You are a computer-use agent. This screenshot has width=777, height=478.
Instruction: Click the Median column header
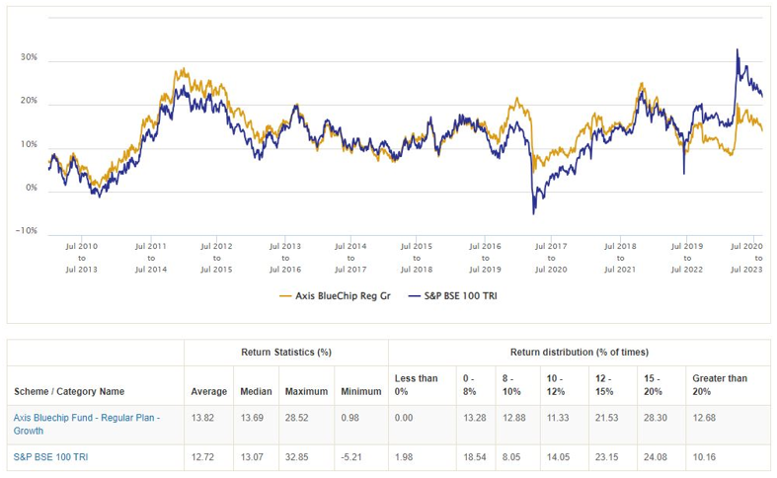click(256, 391)
